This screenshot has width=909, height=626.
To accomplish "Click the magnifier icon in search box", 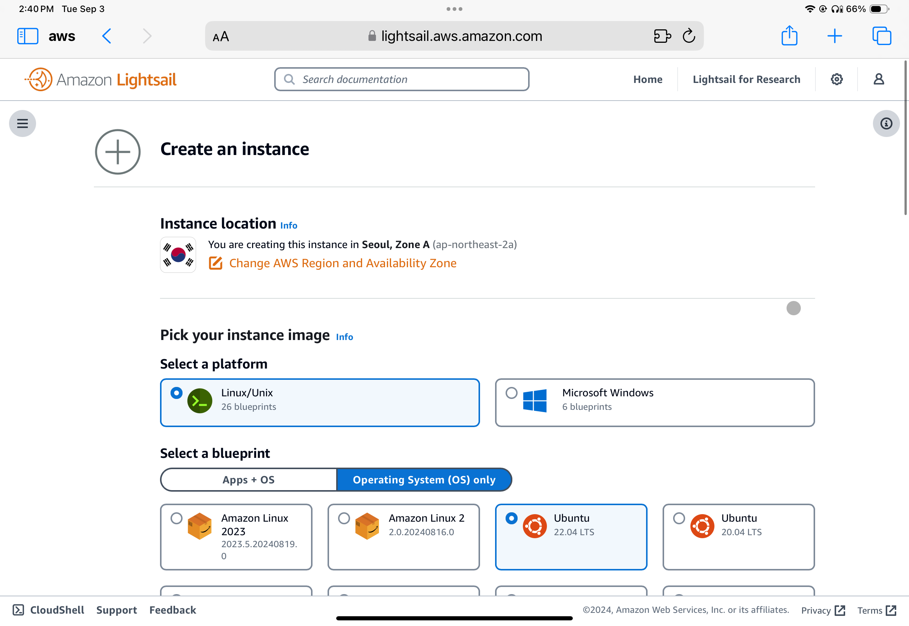I will pos(289,79).
